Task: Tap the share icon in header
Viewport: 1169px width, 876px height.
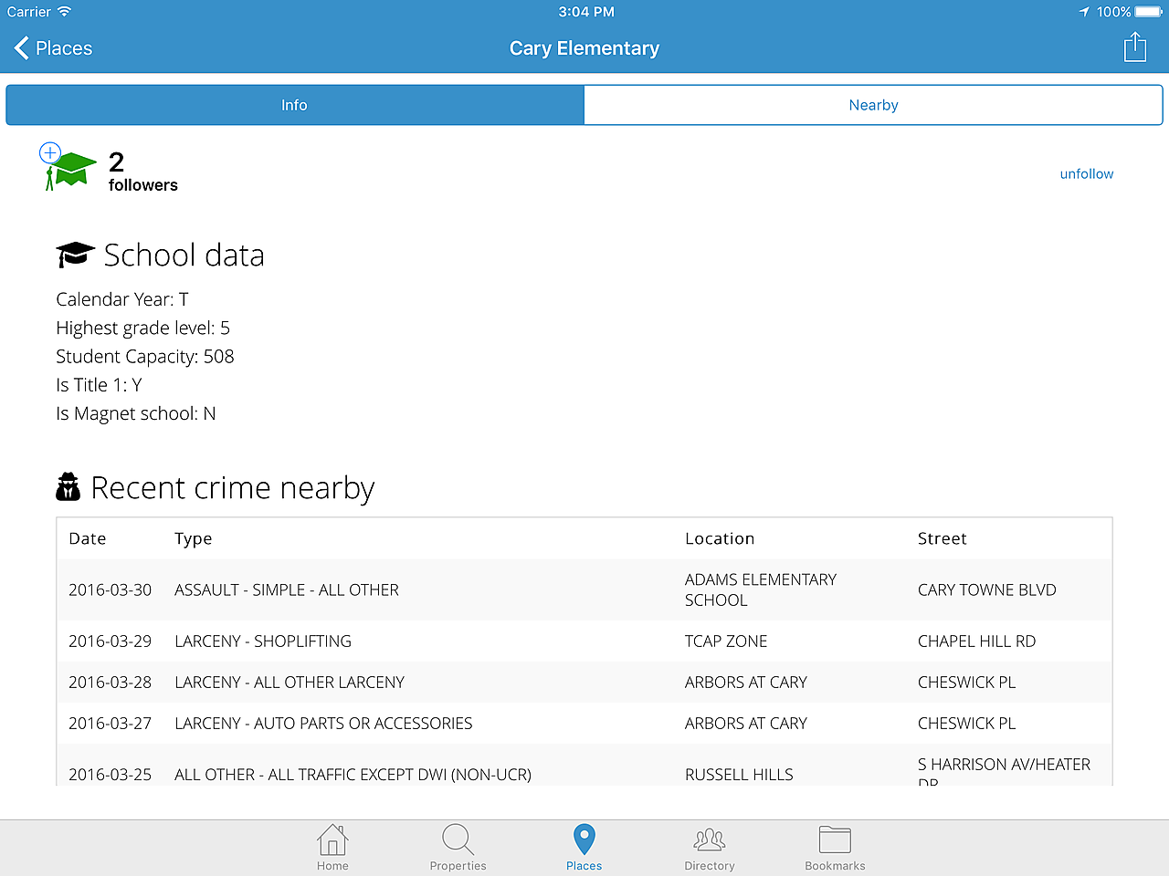Action: point(1134,47)
